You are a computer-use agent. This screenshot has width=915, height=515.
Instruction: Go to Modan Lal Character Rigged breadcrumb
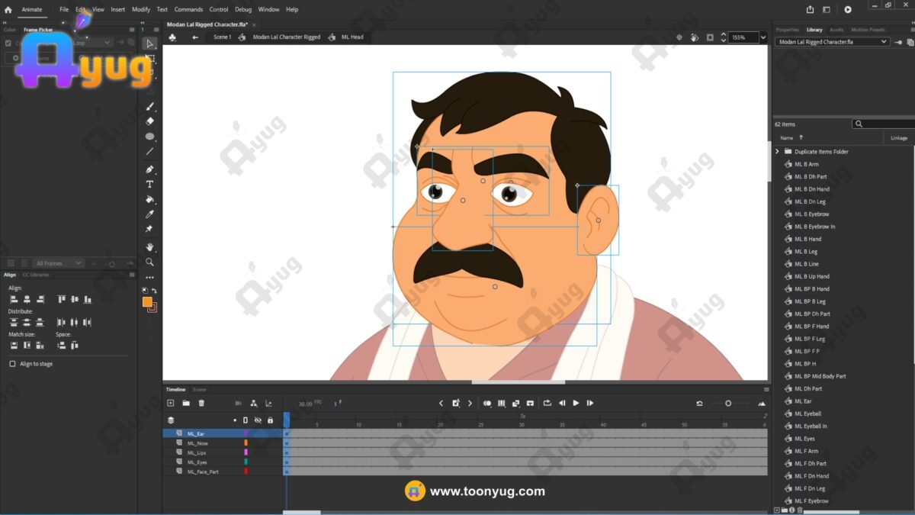pyautogui.click(x=287, y=37)
